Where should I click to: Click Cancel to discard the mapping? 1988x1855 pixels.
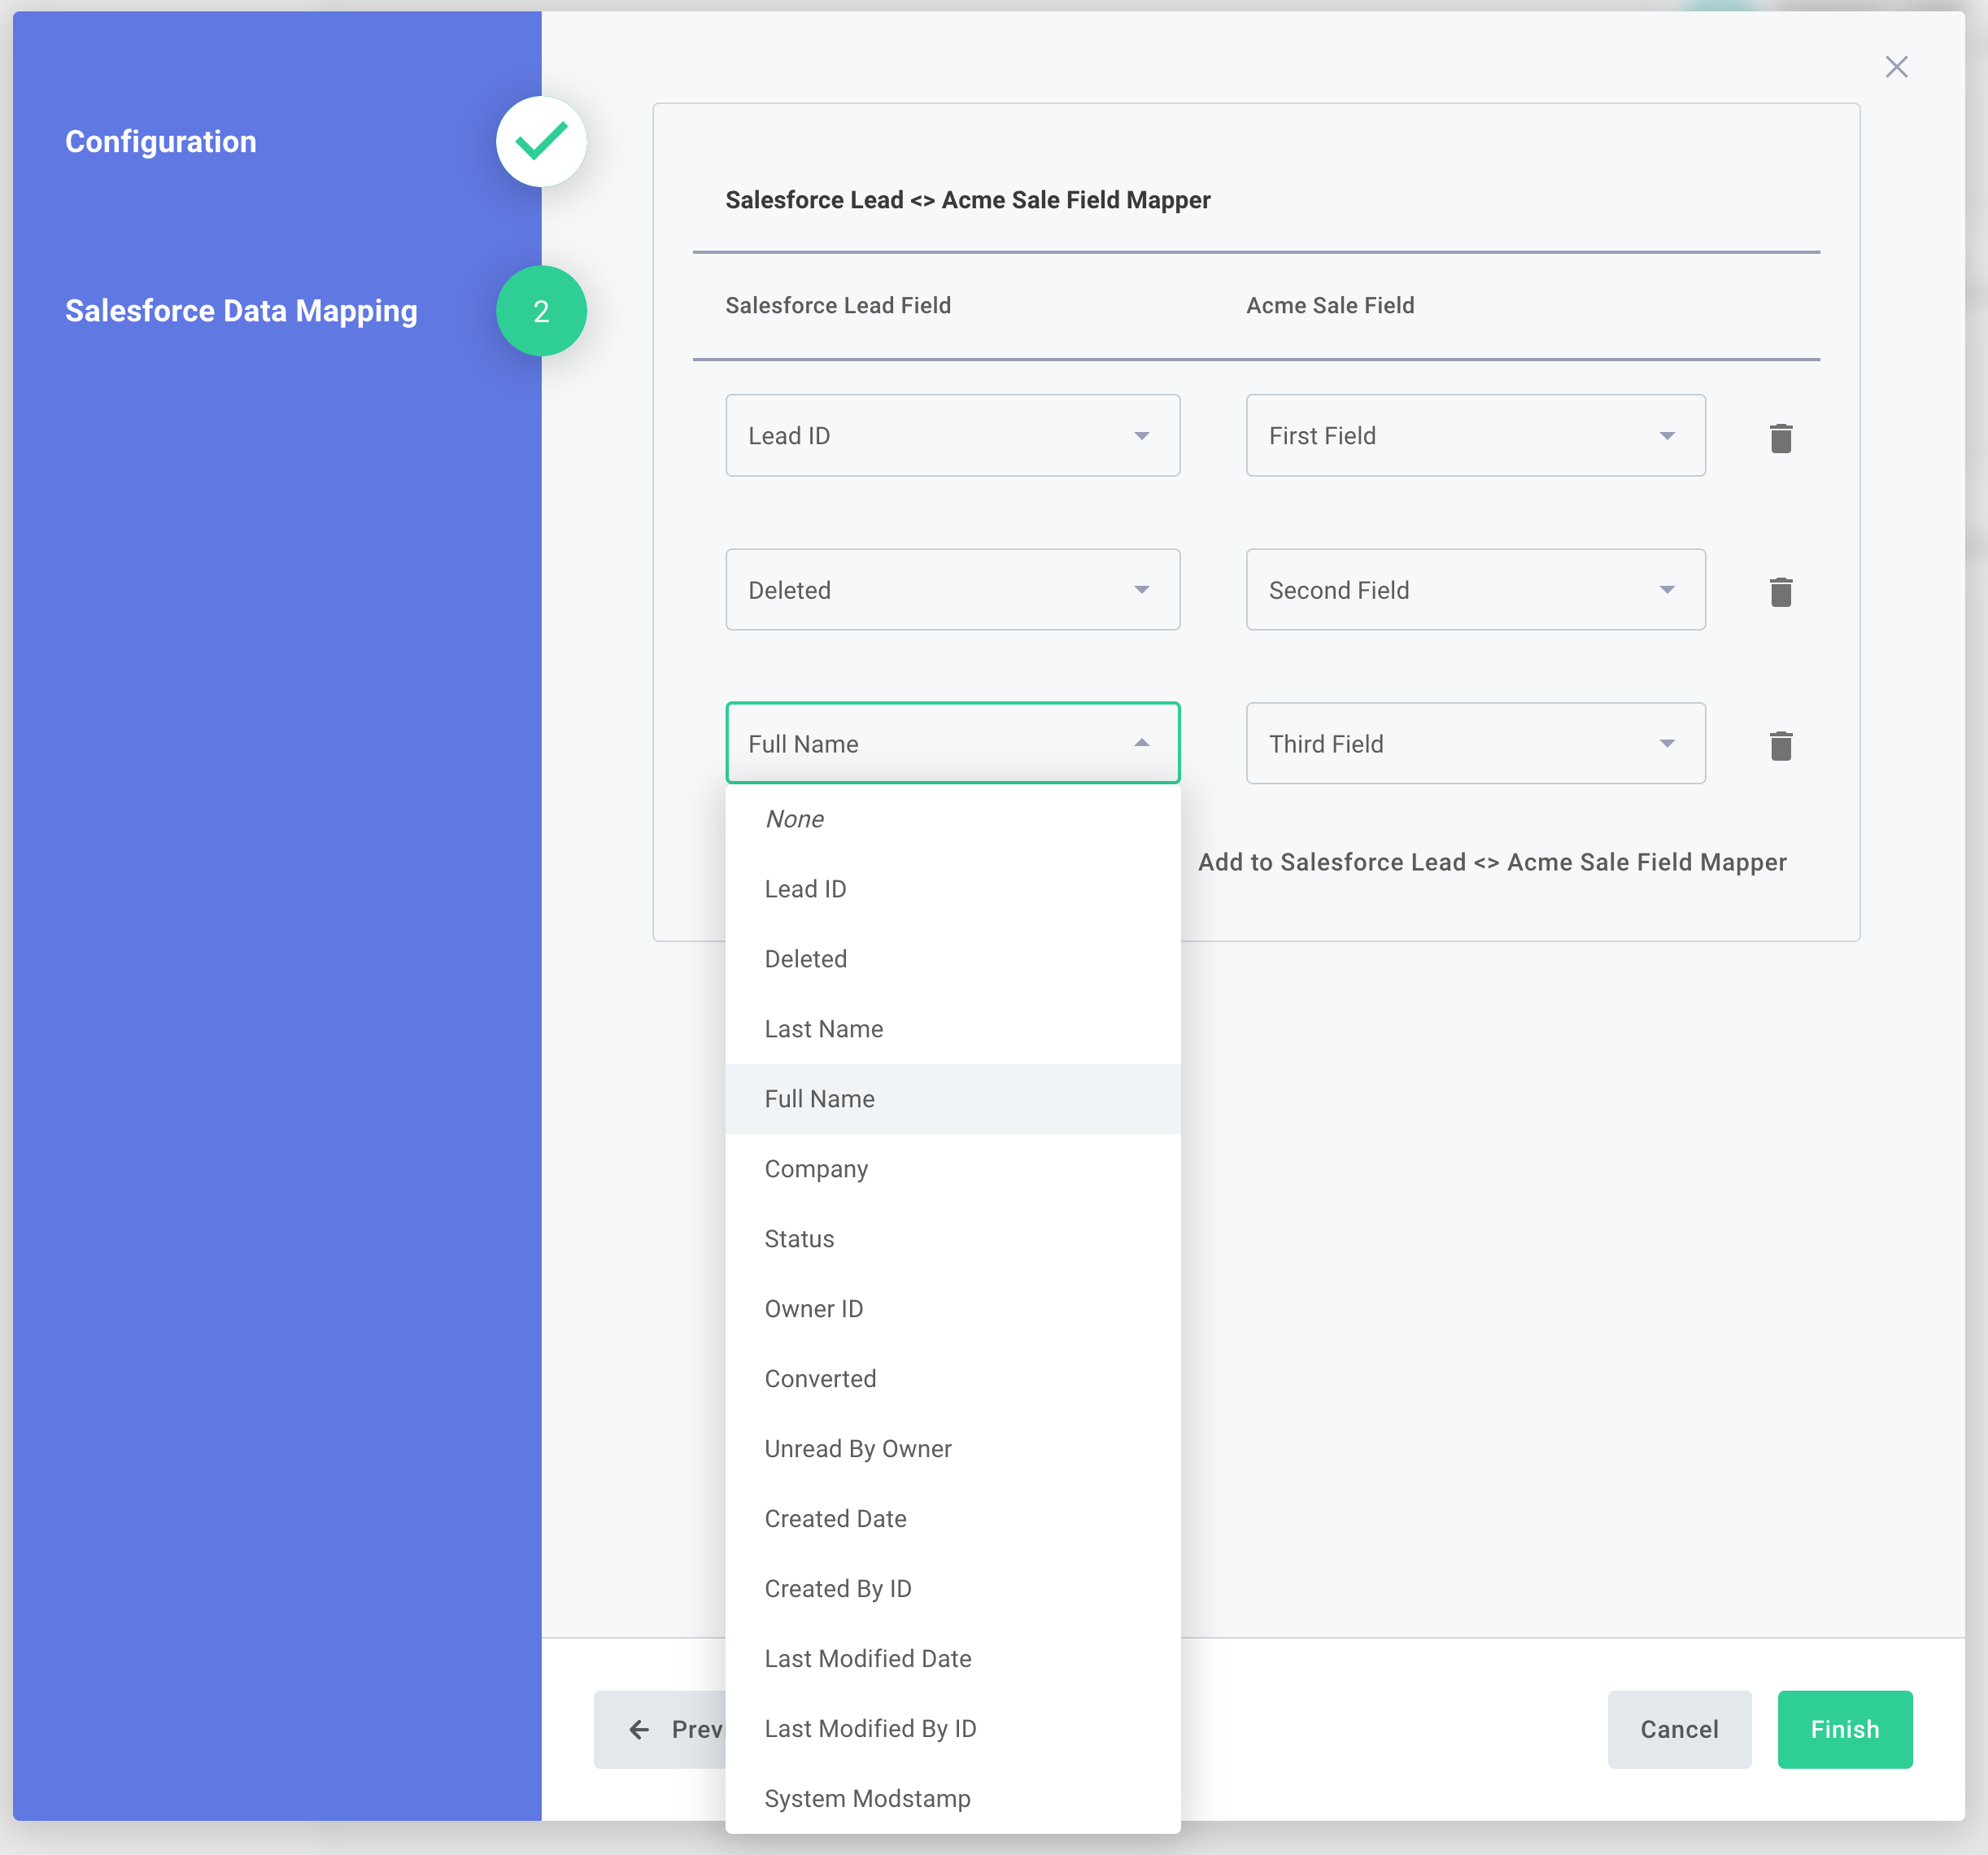1679,1729
